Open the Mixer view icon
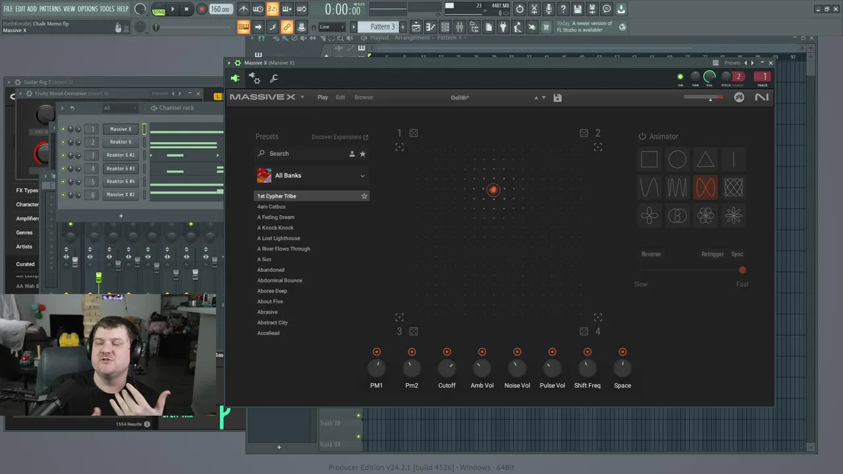 (460, 27)
